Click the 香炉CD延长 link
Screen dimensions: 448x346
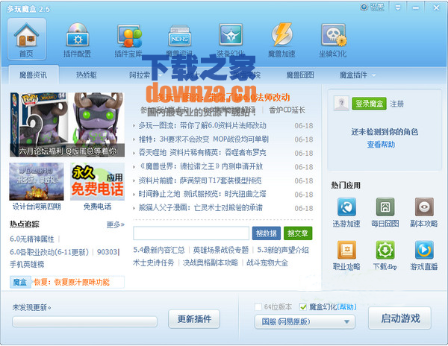(x=287, y=110)
